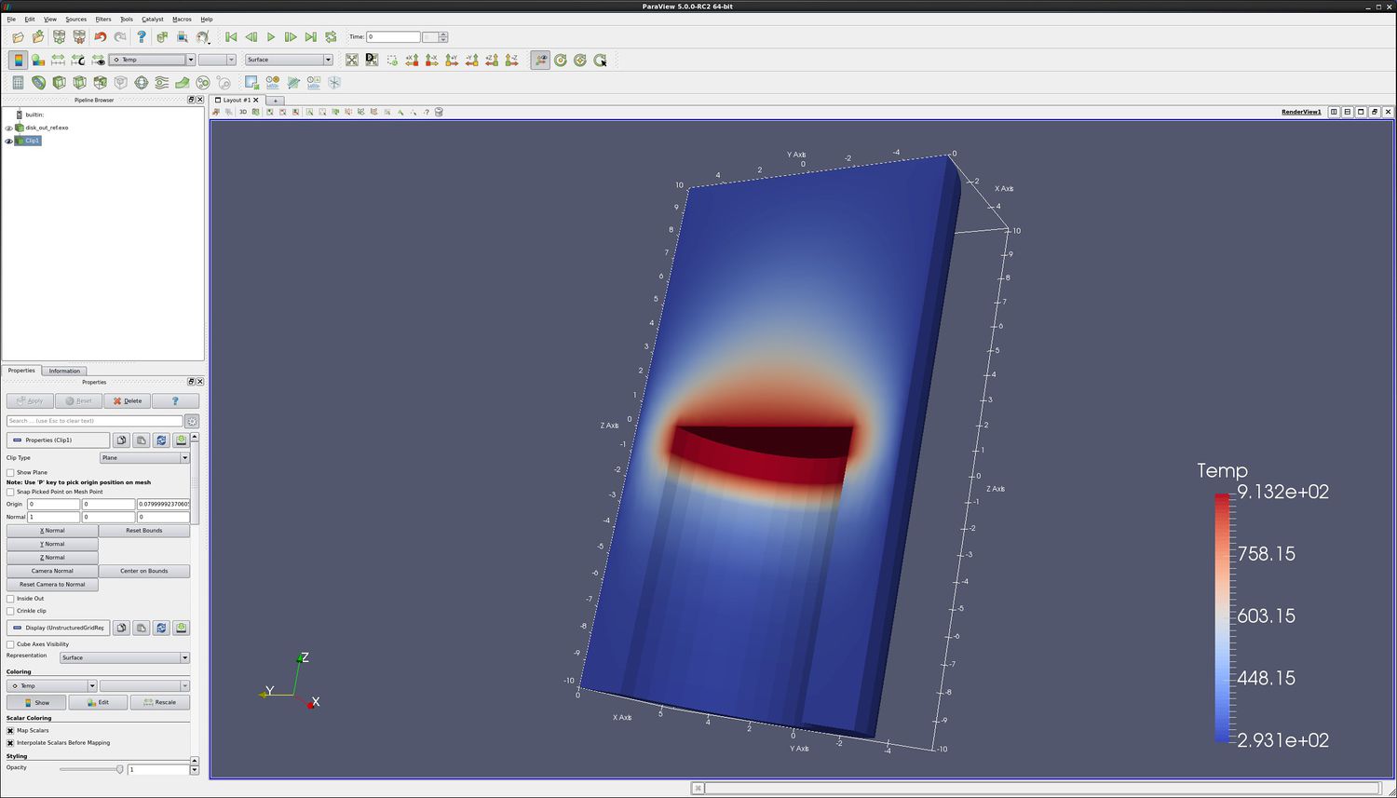Image resolution: width=1397 pixels, height=798 pixels.
Task: Open the color map editor from toolbar
Action: (x=37, y=60)
